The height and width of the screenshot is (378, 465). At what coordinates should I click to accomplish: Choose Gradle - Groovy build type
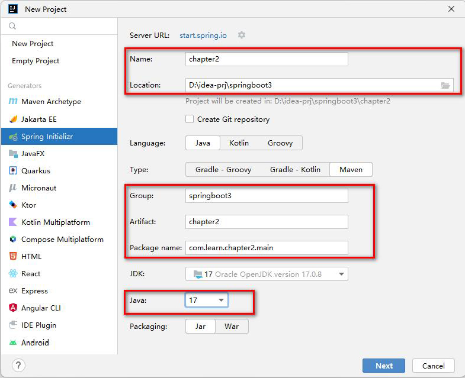pyautogui.click(x=223, y=170)
